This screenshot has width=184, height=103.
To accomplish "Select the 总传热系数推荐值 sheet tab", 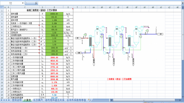I will 76,100.
